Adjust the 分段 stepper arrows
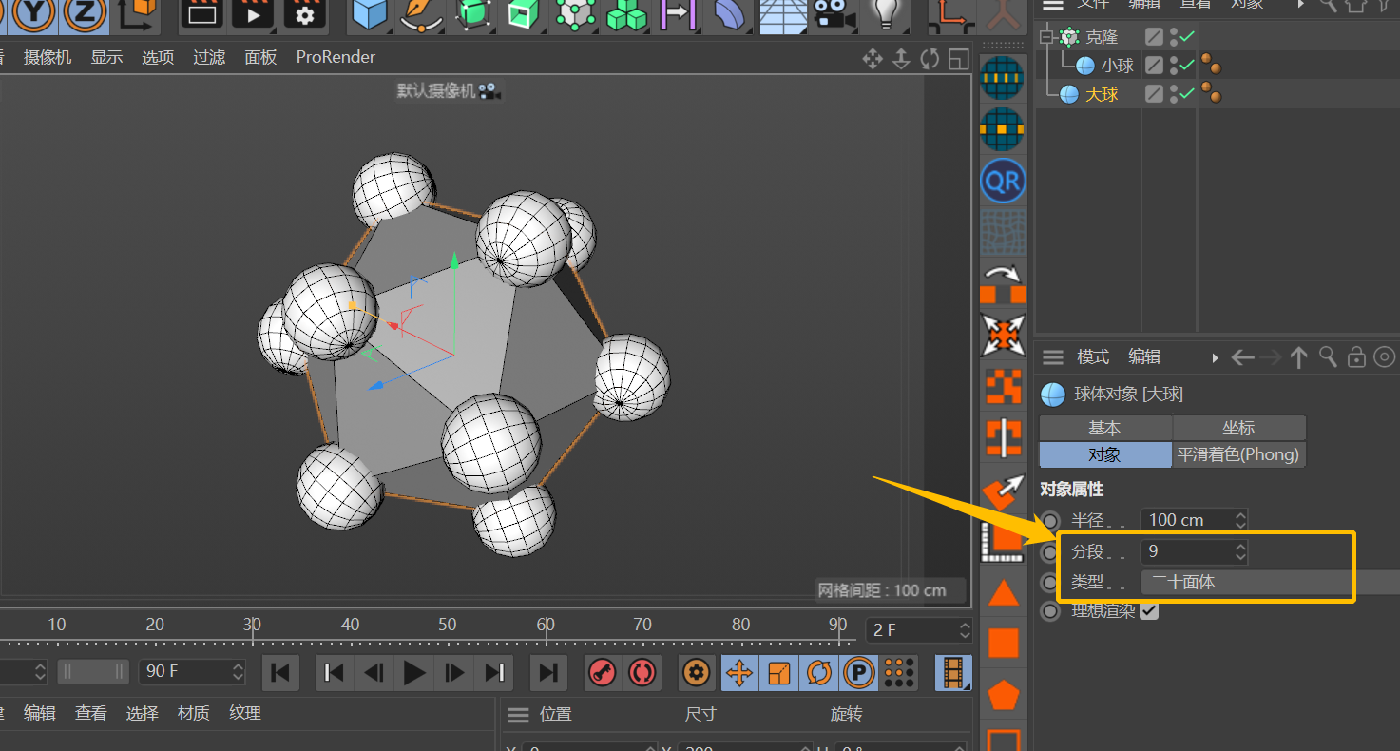The image size is (1400, 751). point(1240,551)
